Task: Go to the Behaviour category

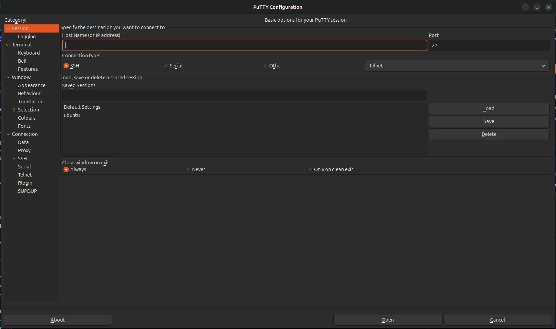Action: coord(29,94)
